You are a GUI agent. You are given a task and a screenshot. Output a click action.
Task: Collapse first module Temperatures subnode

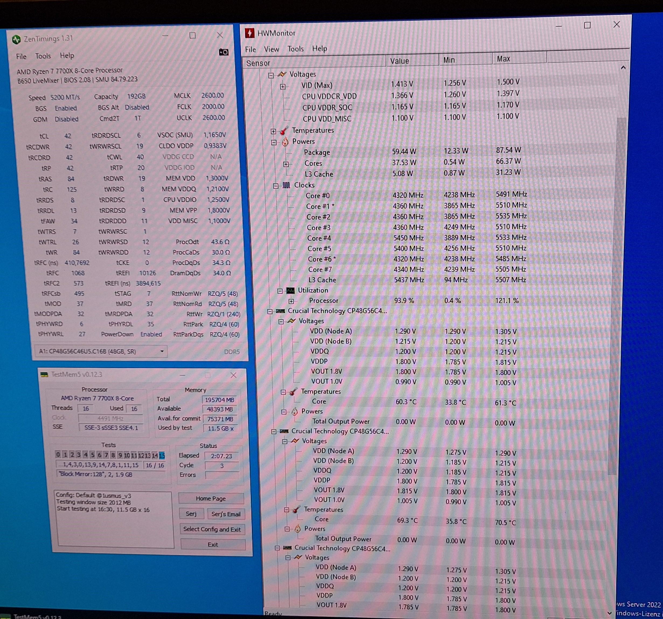pyautogui.click(x=283, y=392)
